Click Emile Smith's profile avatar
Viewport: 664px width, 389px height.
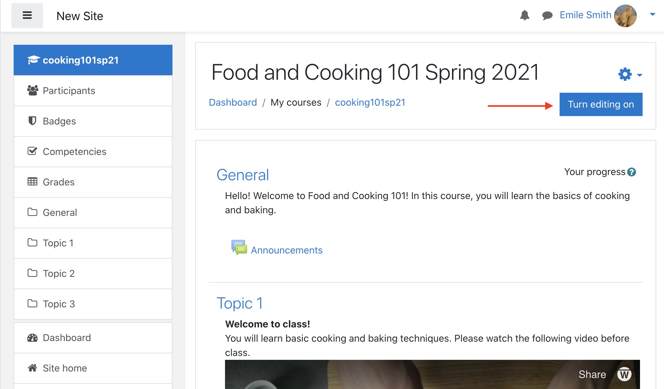coord(625,16)
